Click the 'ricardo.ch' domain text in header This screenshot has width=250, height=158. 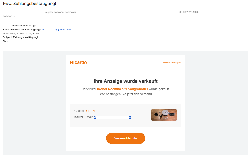[x=70, y=12]
